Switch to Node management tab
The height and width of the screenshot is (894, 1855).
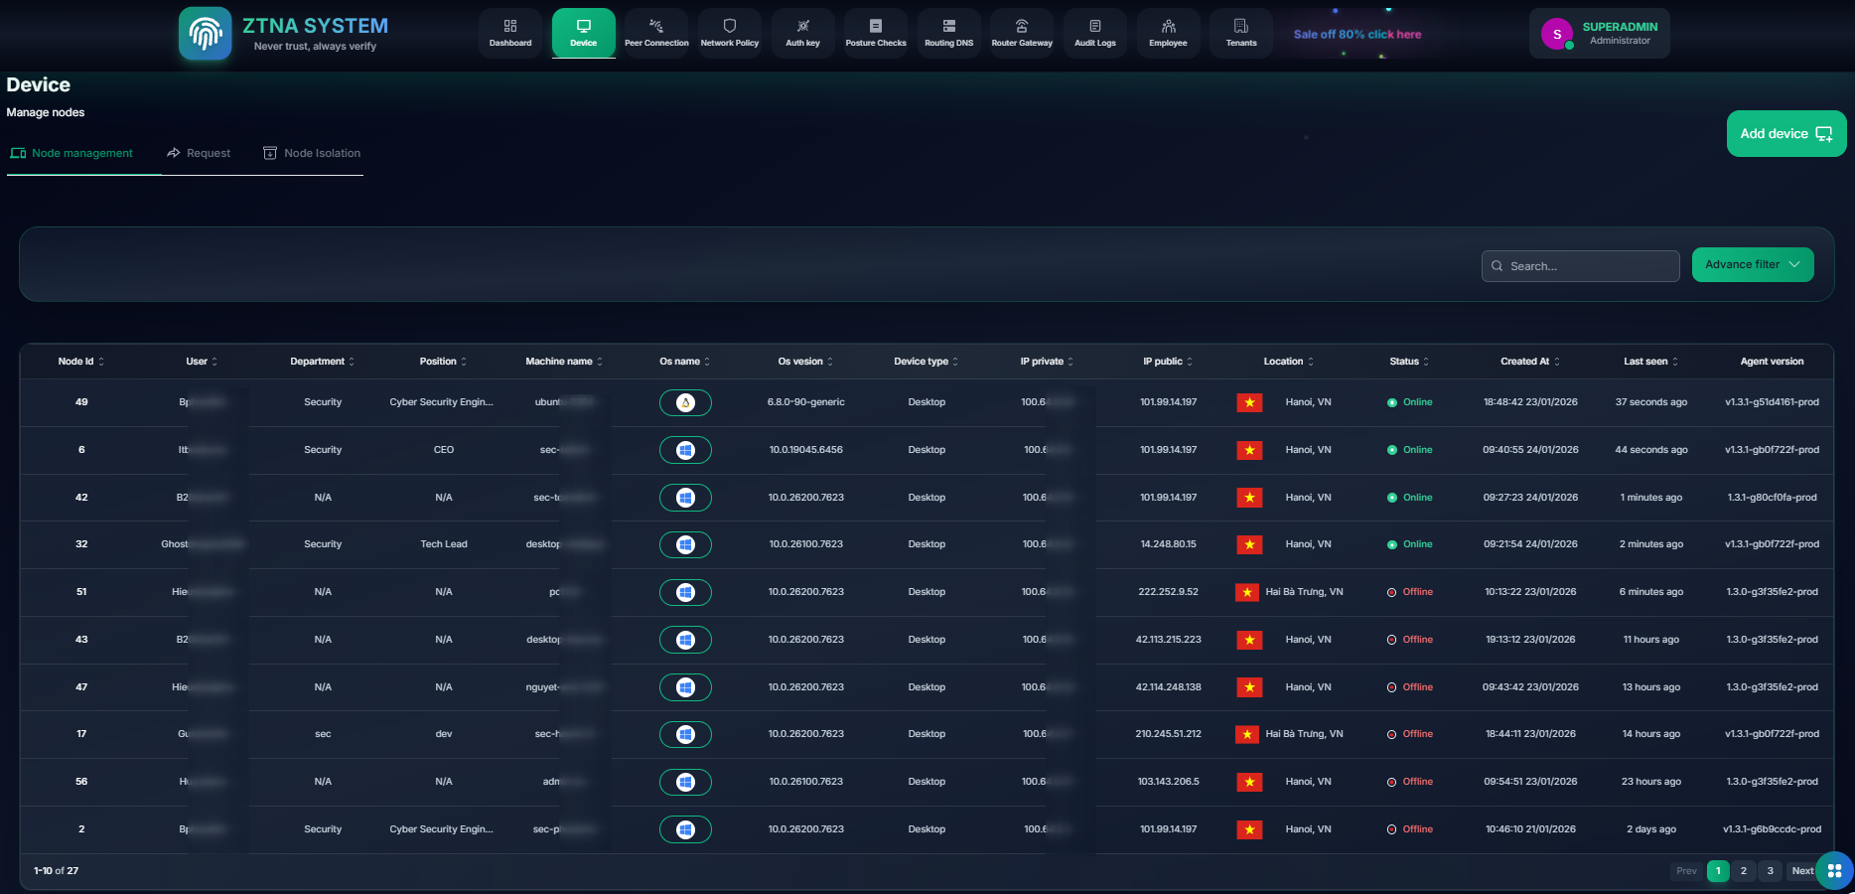[x=71, y=153]
